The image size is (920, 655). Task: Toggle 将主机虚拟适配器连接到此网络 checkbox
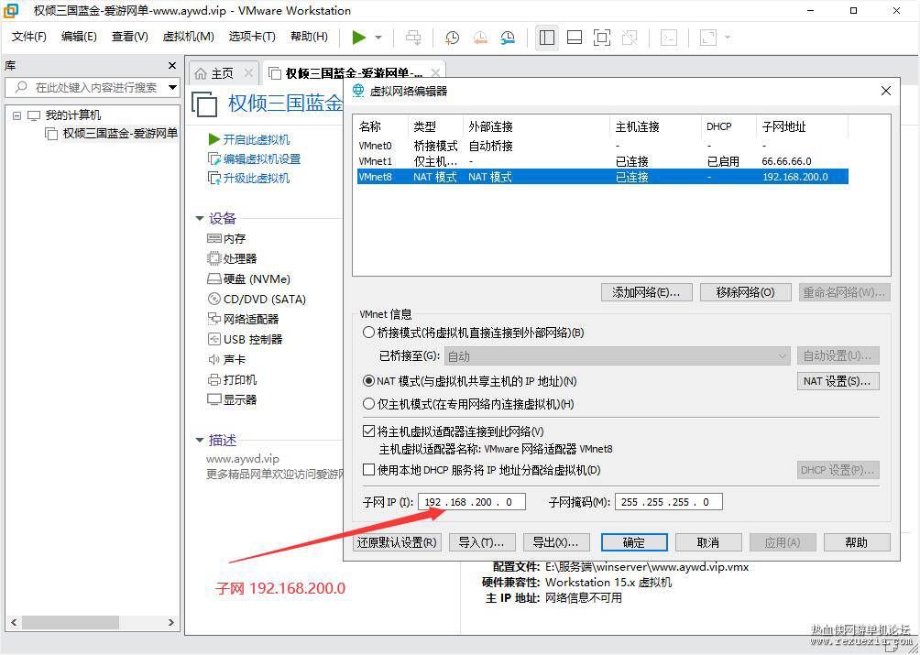pyautogui.click(x=368, y=431)
